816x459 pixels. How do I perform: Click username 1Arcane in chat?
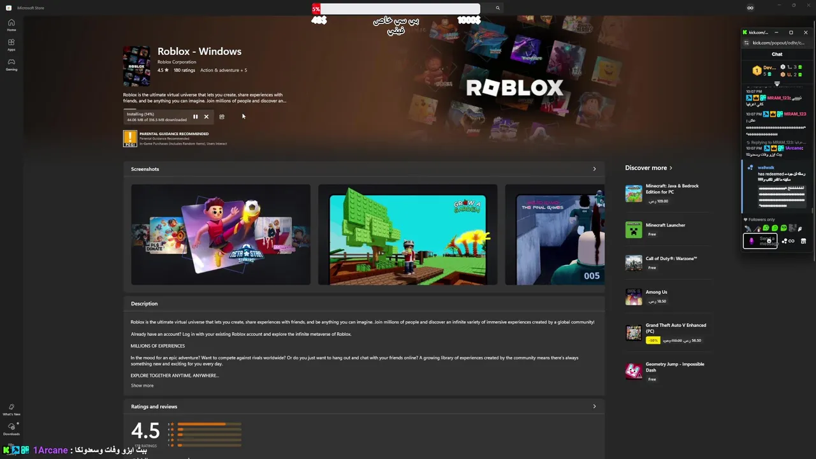pyautogui.click(x=794, y=148)
